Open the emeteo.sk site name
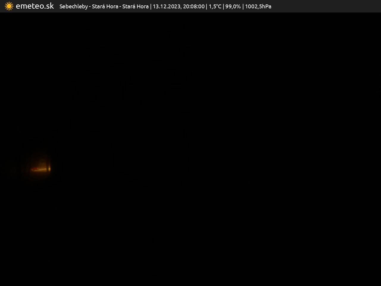The height and width of the screenshot is (286, 381). coord(35,6)
